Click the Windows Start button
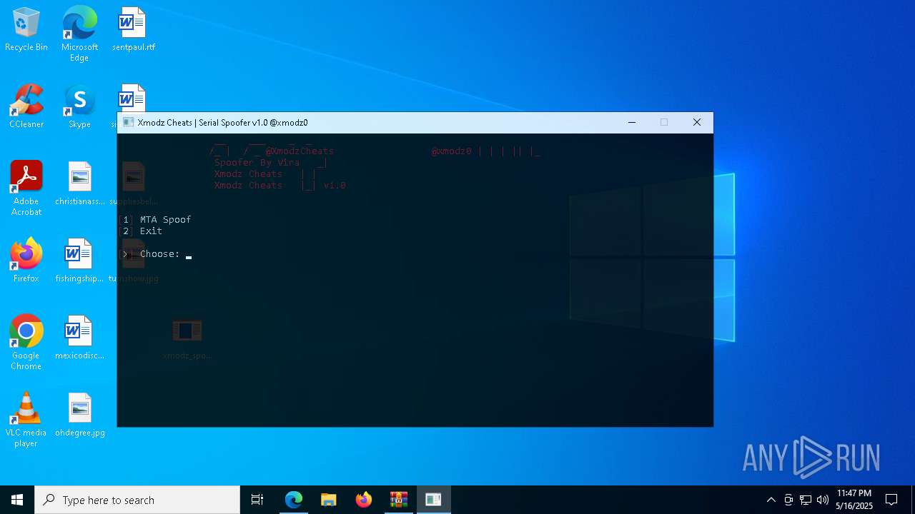The height and width of the screenshot is (514, 915). point(17,500)
